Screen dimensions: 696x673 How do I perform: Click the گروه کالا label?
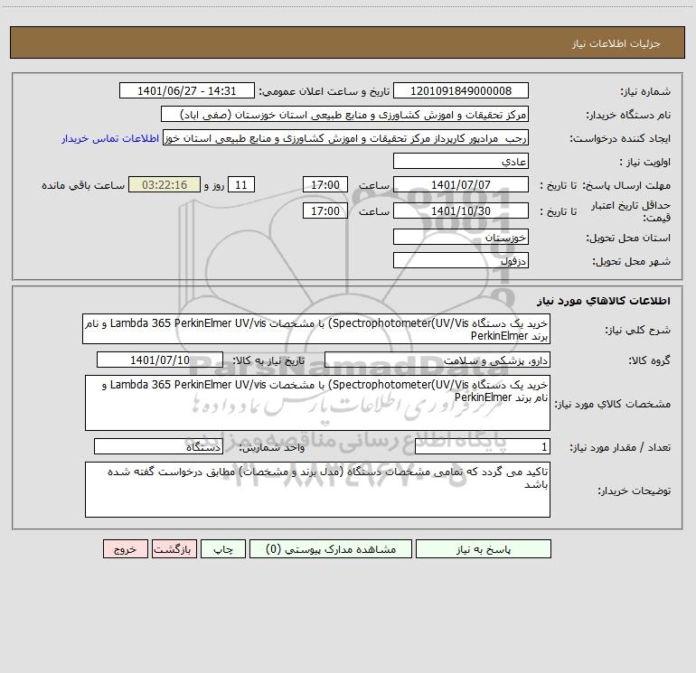pyautogui.click(x=650, y=360)
